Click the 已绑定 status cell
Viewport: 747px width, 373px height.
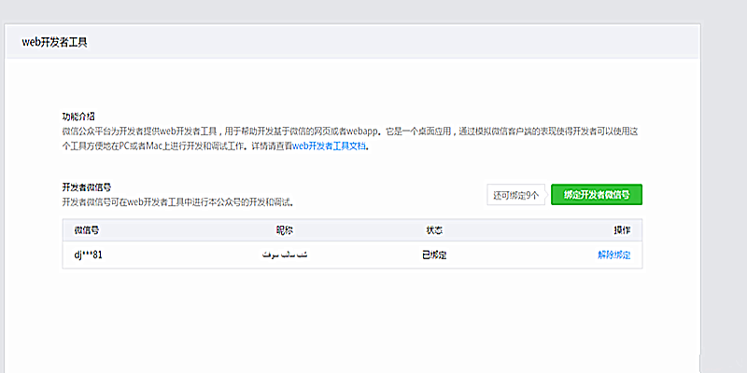click(x=433, y=255)
